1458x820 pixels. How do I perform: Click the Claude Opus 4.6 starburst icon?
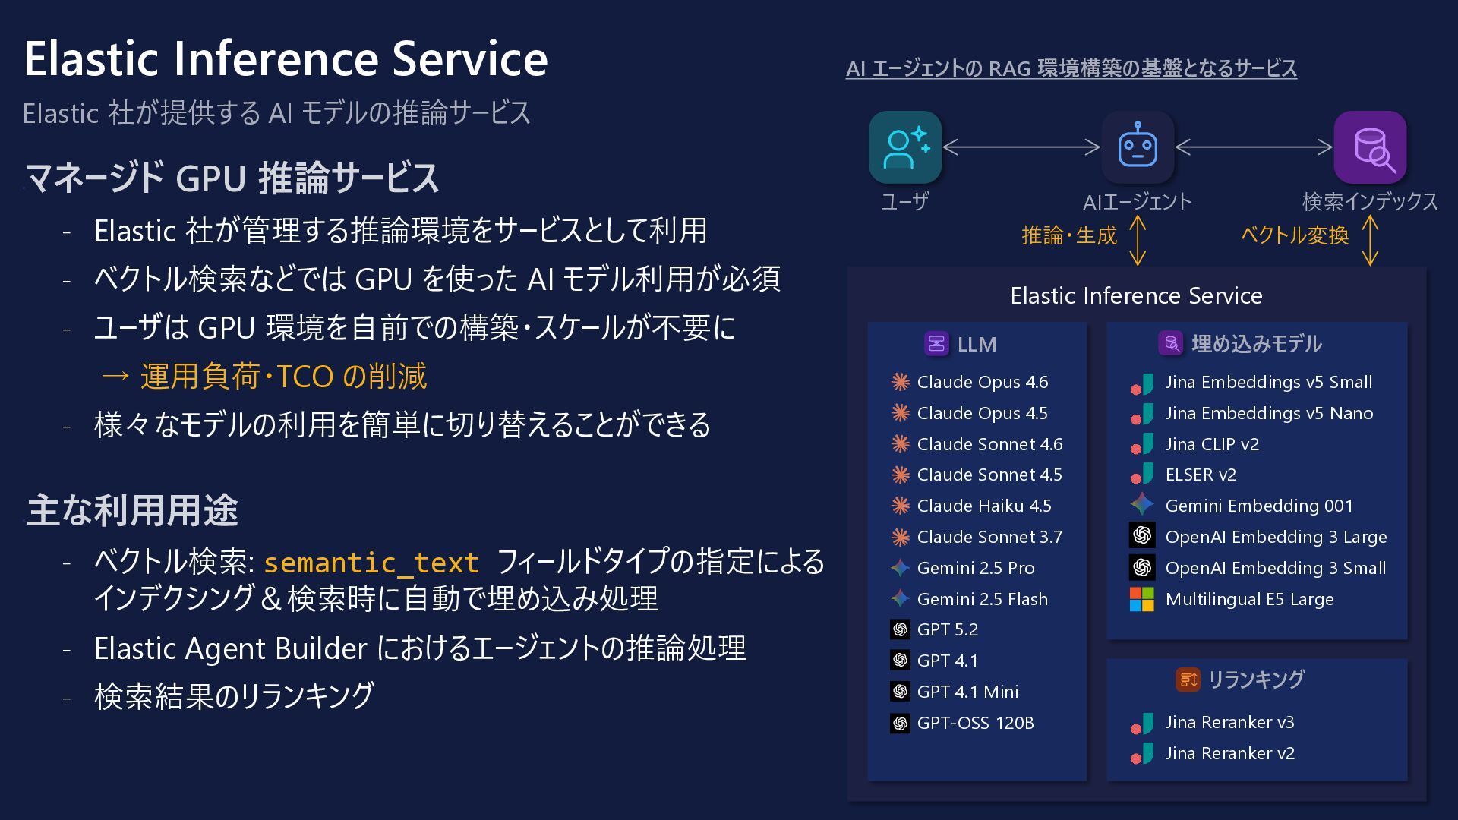click(x=901, y=382)
